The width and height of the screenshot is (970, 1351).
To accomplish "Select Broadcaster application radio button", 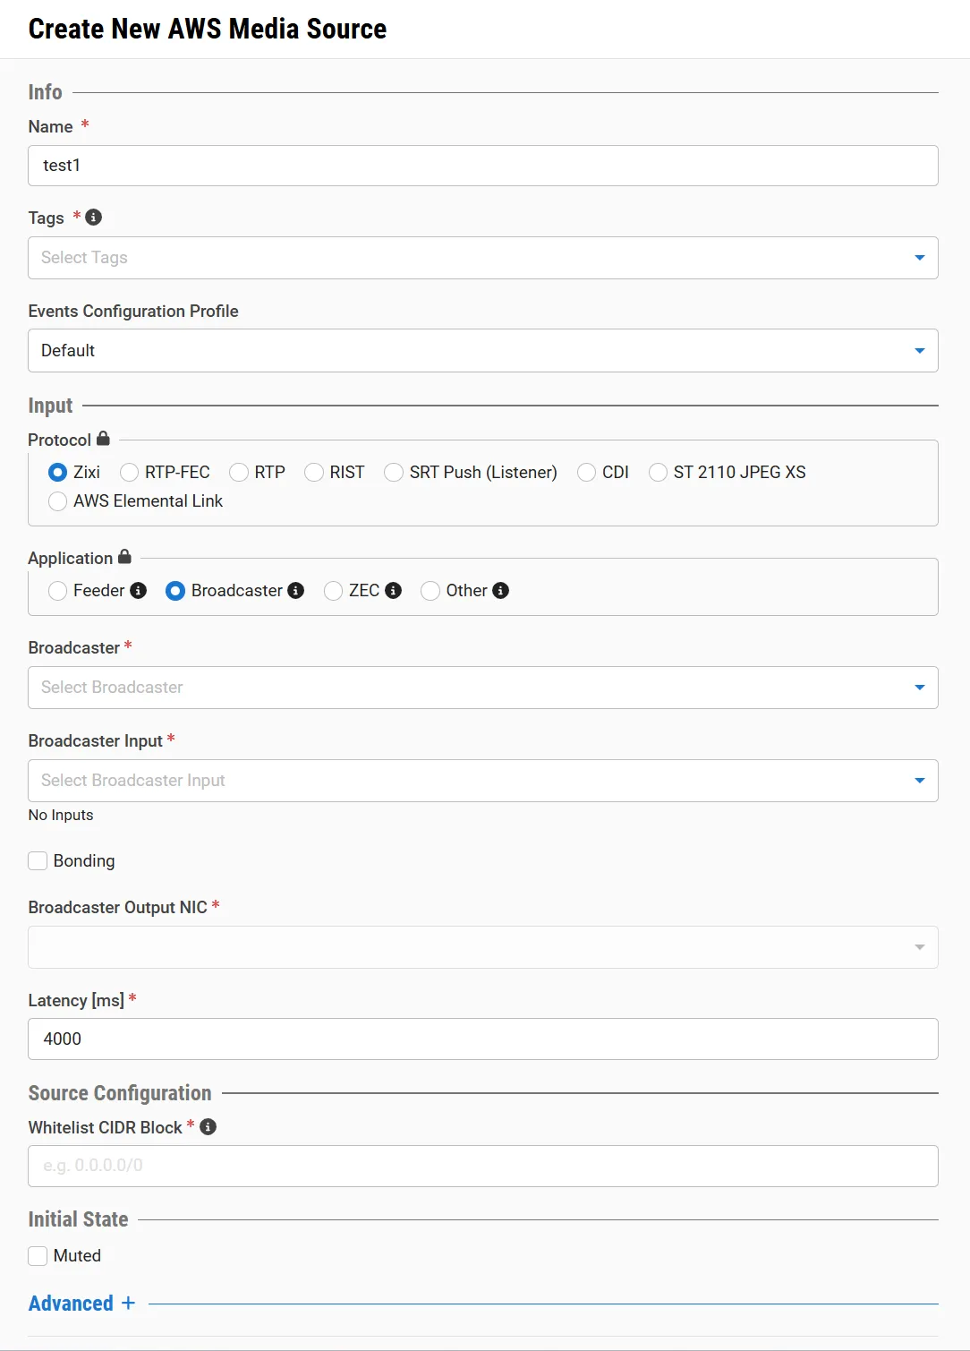I will click(176, 591).
